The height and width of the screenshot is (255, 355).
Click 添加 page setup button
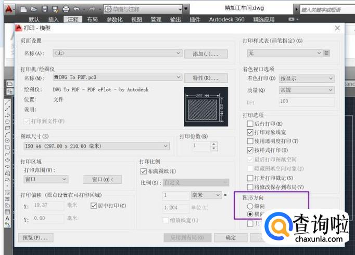[x=206, y=54]
